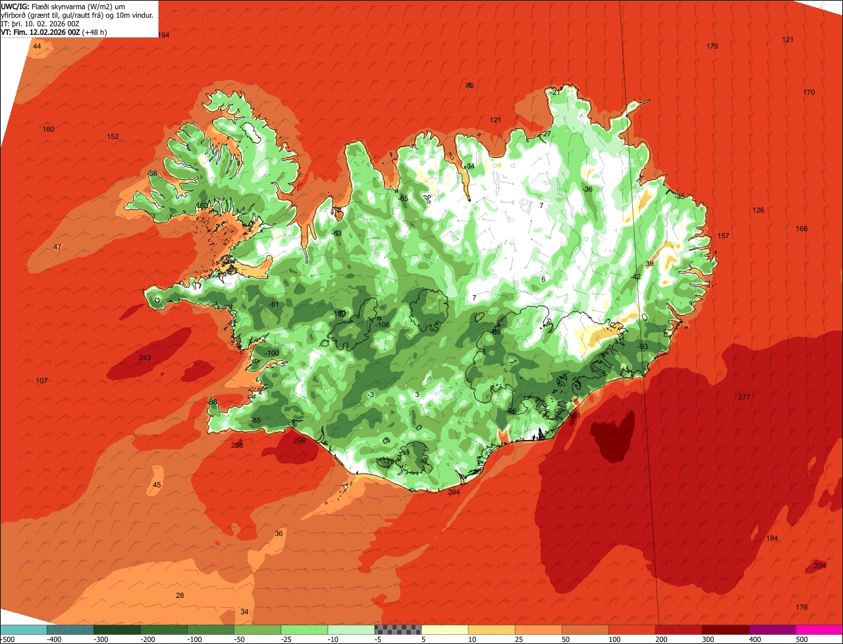Click the map value 277 southeast of Iceland

(x=744, y=397)
